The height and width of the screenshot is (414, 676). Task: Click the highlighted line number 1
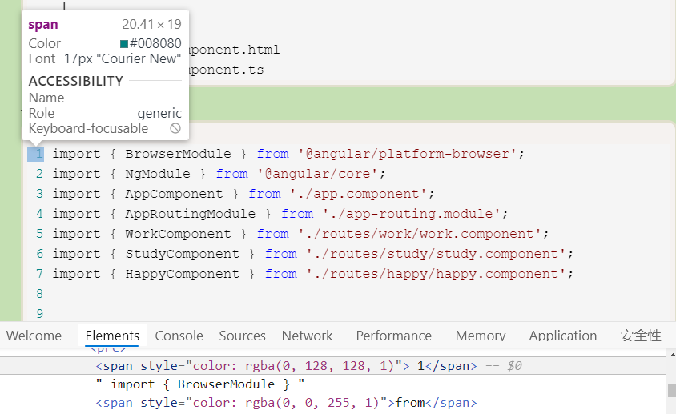click(x=36, y=154)
